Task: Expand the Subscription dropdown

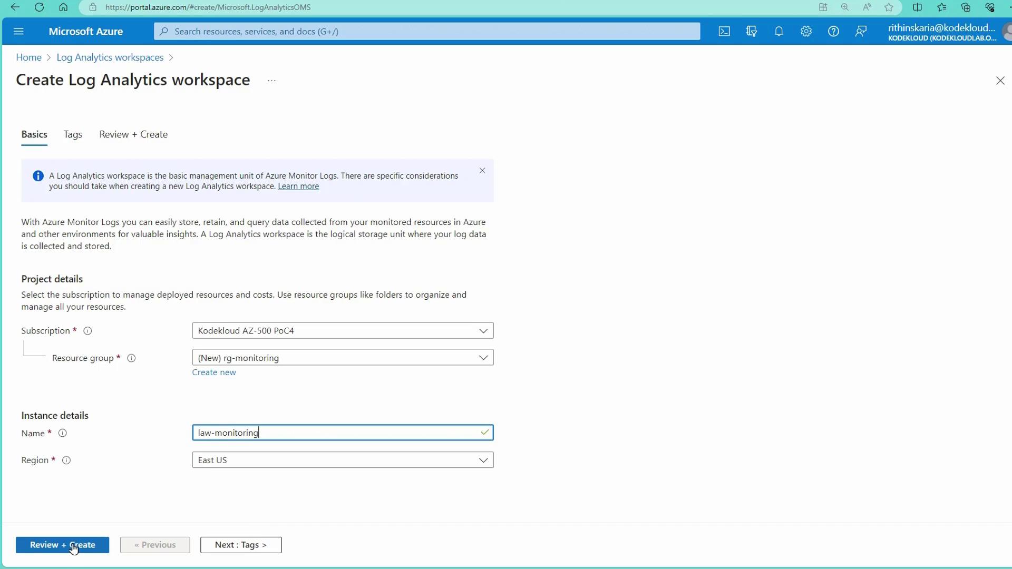Action: [x=343, y=331]
